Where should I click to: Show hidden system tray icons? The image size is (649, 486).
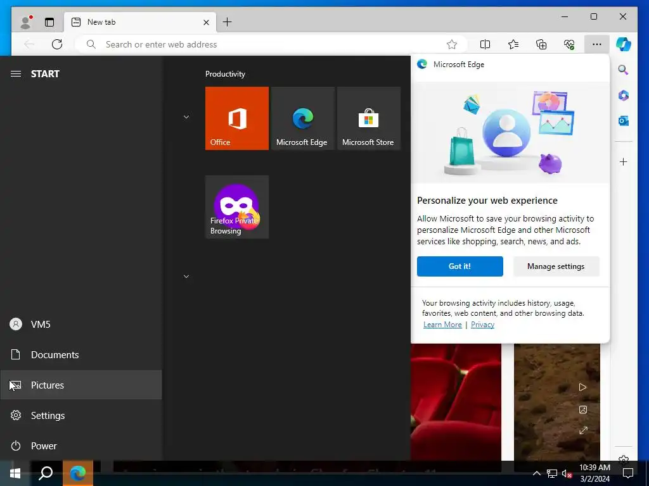coord(536,473)
